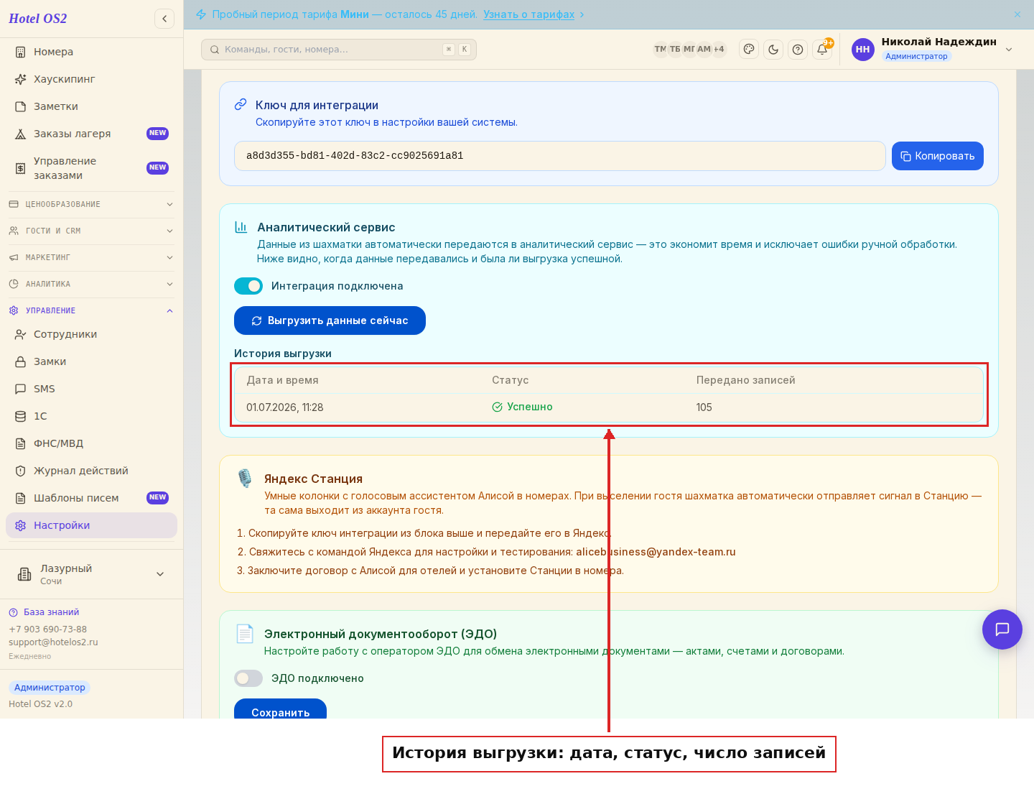Image resolution: width=1034 pixels, height=789 pixels.
Task: Switch to dark mode moon icon
Action: (773, 50)
